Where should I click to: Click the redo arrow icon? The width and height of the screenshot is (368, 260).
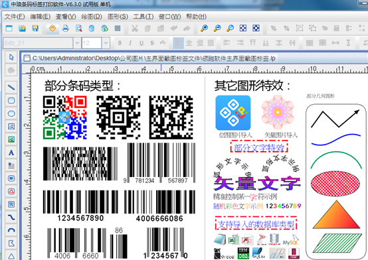point(187,29)
